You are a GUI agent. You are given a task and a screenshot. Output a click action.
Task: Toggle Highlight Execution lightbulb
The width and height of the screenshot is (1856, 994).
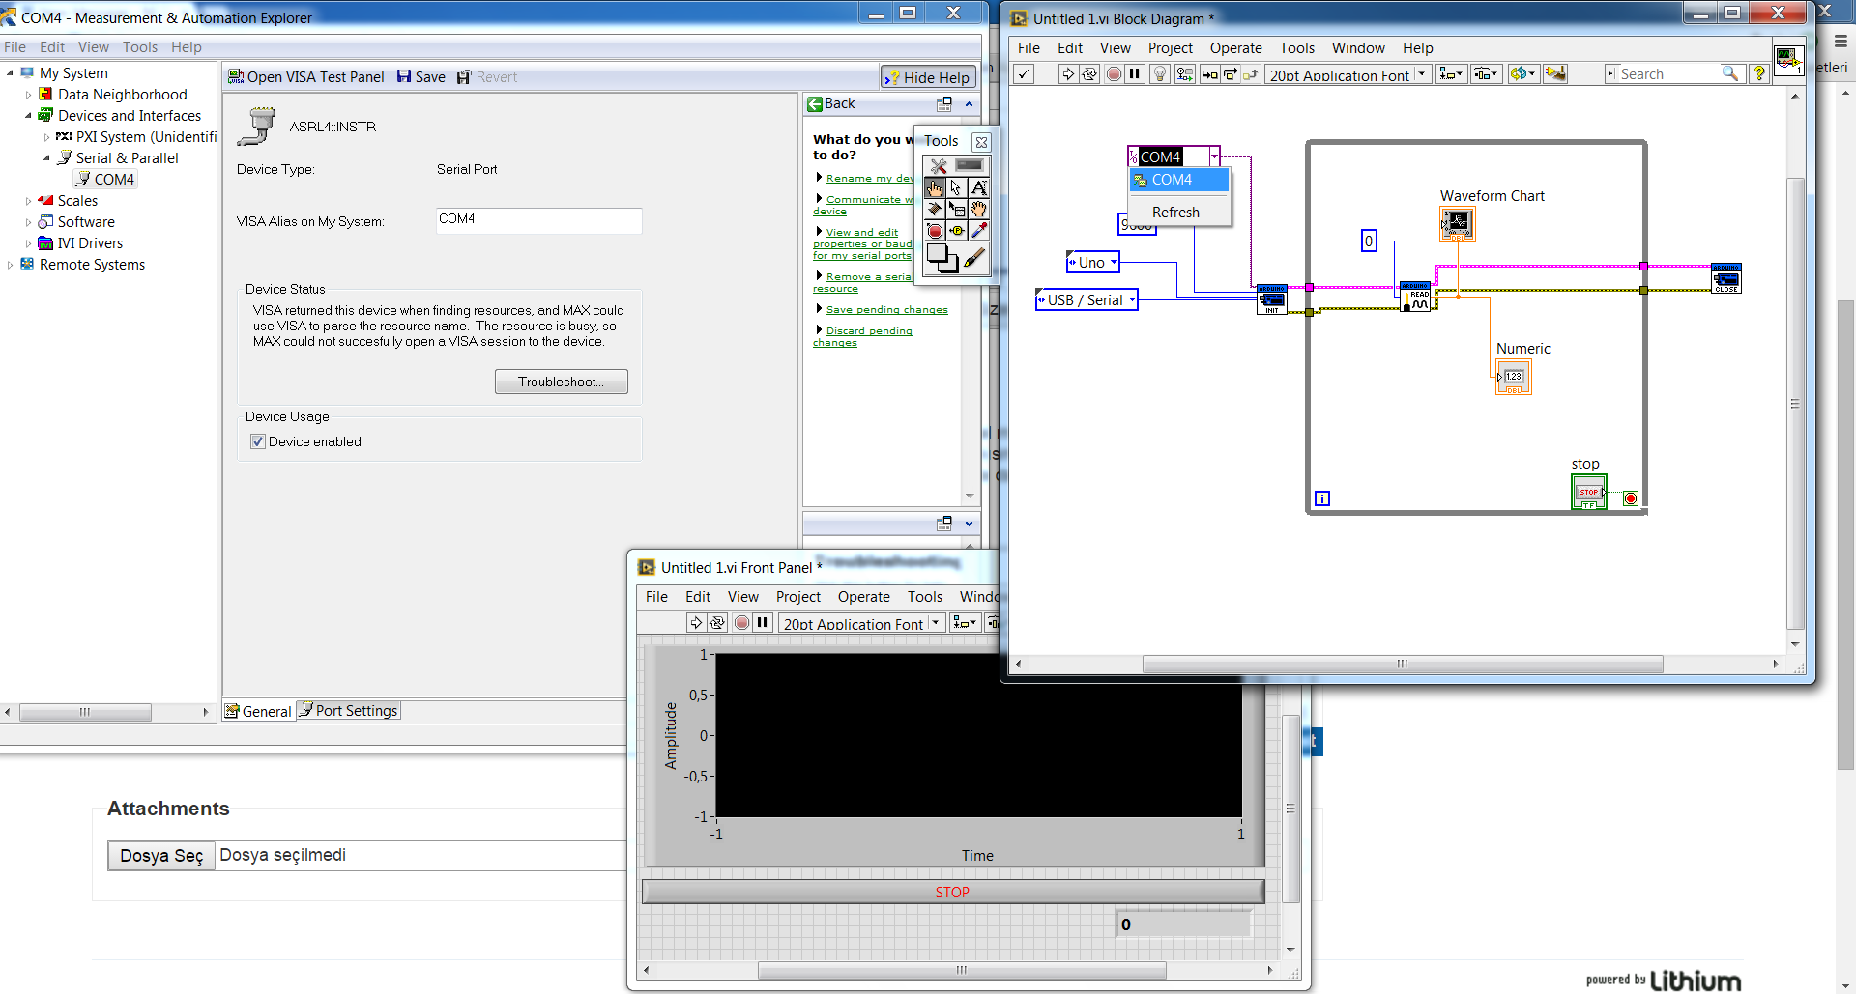tap(1160, 74)
